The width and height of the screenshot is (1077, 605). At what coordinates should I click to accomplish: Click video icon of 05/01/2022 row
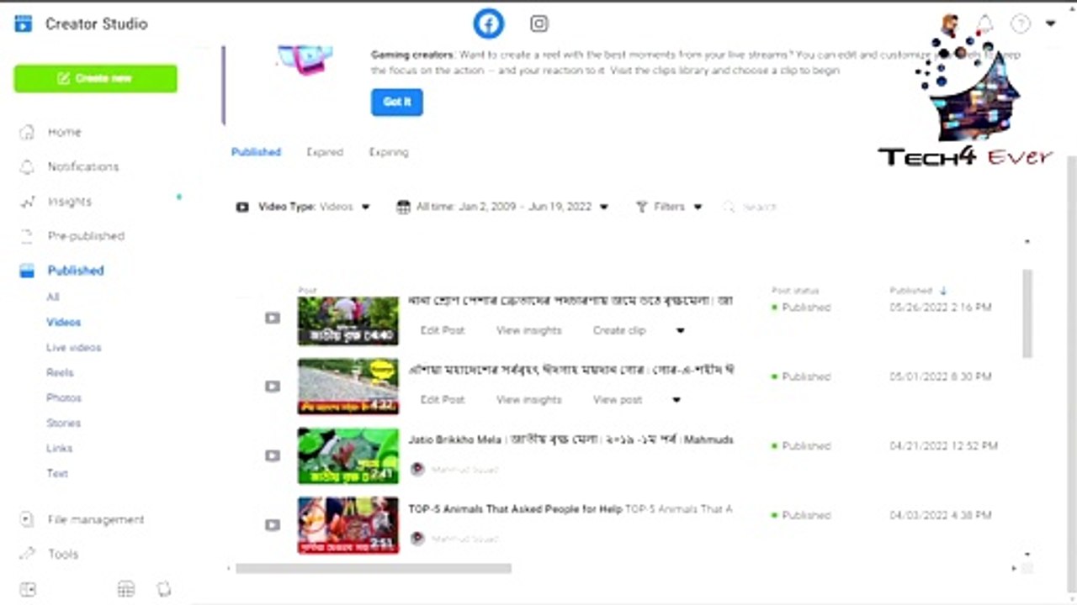point(272,387)
